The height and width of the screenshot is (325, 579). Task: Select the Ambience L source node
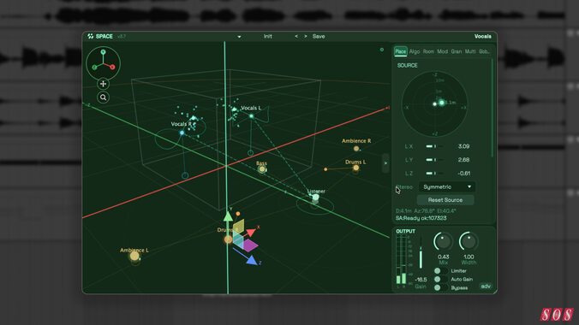pyautogui.click(x=134, y=256)
